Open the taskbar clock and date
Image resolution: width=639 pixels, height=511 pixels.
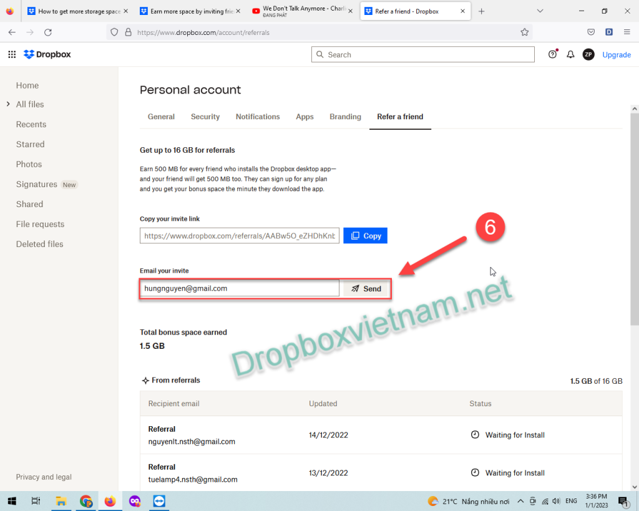click(x=596, y=501)
